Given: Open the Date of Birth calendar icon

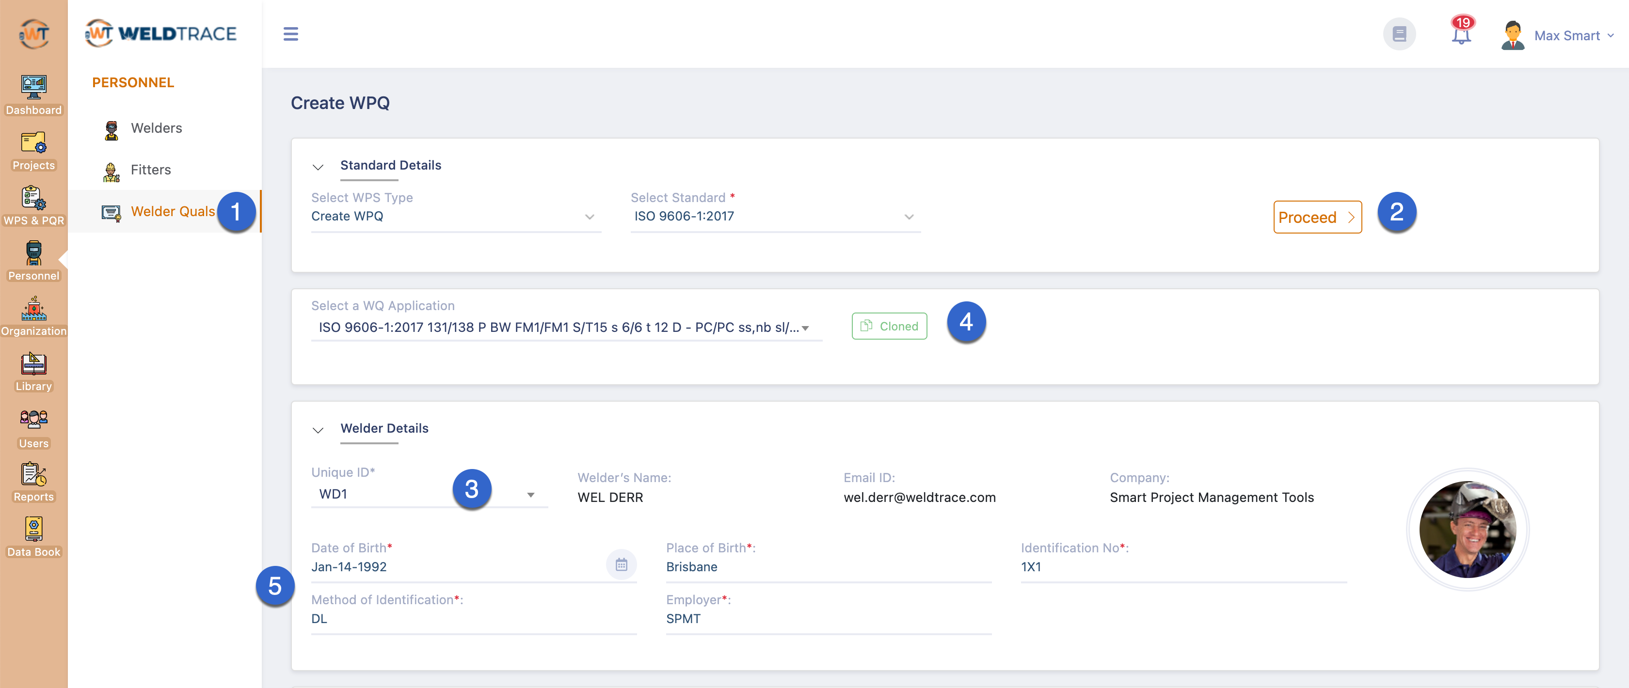Looking at the screenshot, I should point(621,564).
